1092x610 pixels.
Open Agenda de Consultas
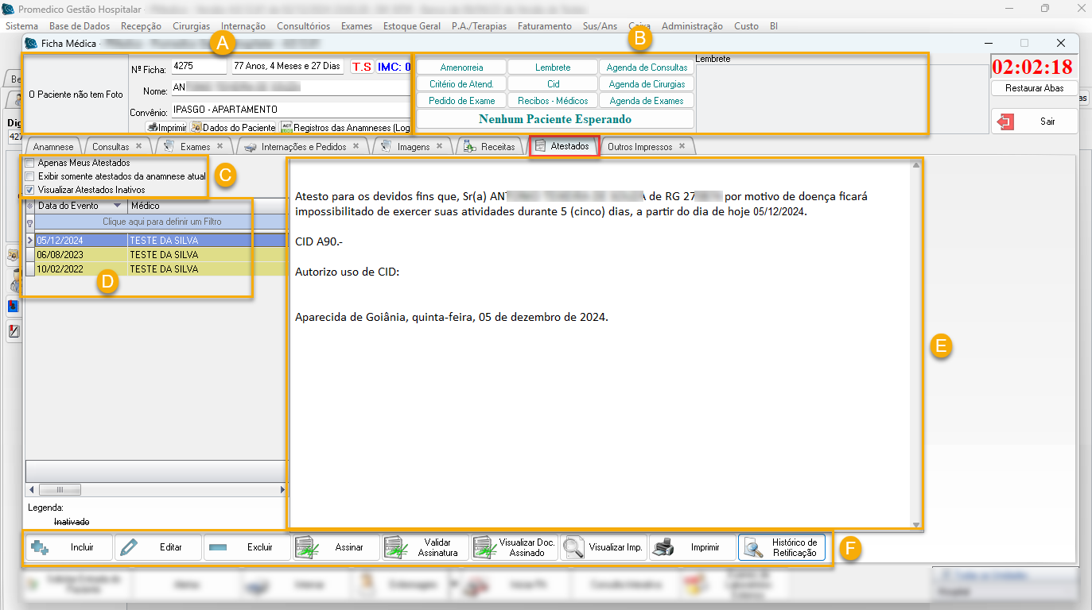click(647, 68)
